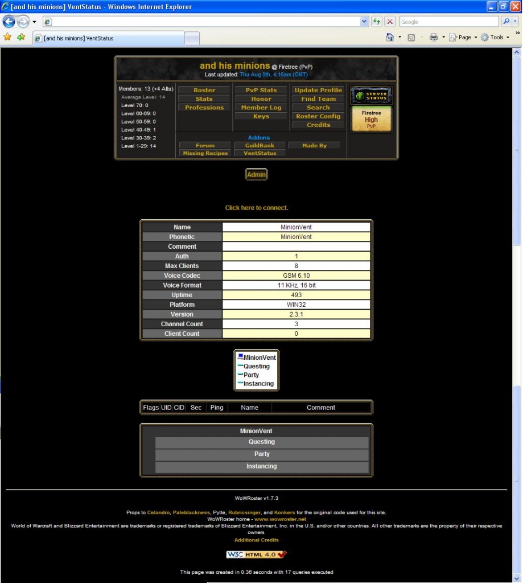Click the Rubricsinger credit link

244,512
